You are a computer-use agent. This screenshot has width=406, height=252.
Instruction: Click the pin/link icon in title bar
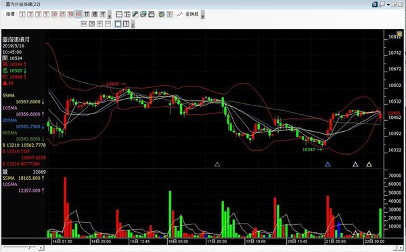tap(394, 5)
